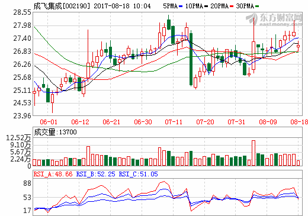Viewport: 308px width, 216px height.
Task: Click the RSI_A:48.66 indicator value
Action: tap(53, 174)
